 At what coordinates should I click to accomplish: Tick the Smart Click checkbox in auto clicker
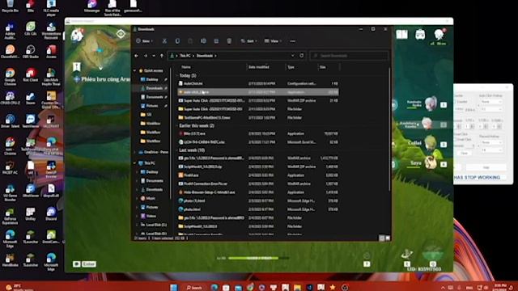click(x=456, y=140)
